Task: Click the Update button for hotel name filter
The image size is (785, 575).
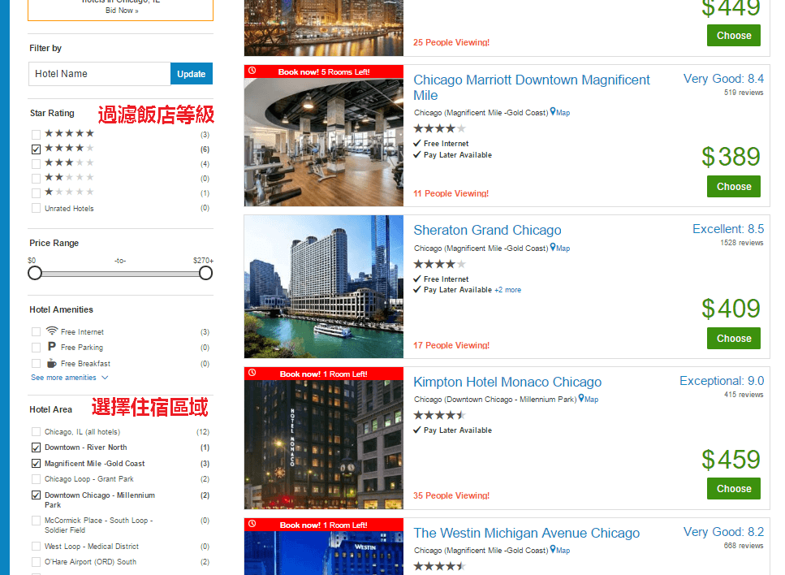Action: click(x=191, y=73)
